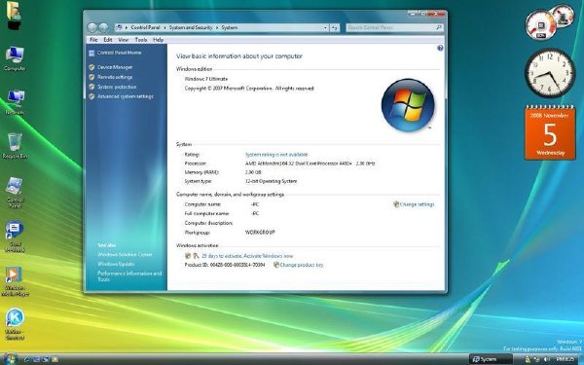This screenshot has height=365, width=584.
Task: Click the Back navigation arrow
Action: click(x=92, y=27)
